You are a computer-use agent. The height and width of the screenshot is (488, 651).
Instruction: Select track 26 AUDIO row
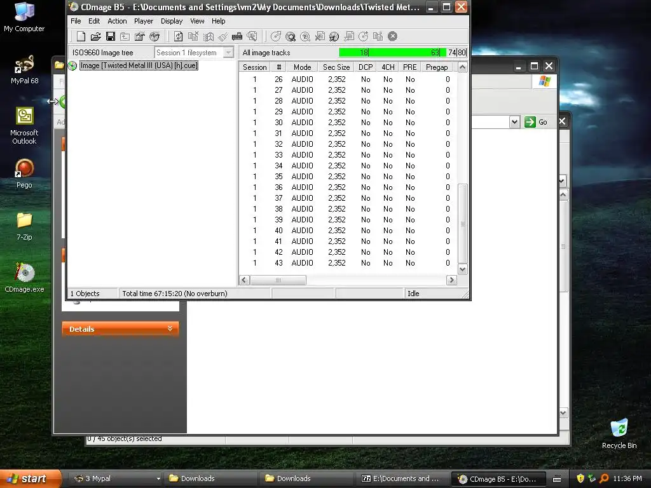point(348,79)
